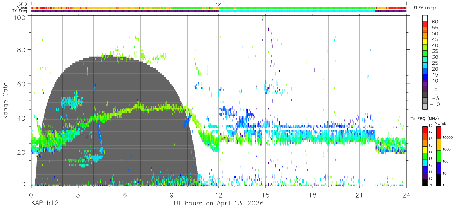This screenshot has width=457, height=211.
Task: Pick the dark gray elevation swatch between 0 and -5
Action: (425, 94)
